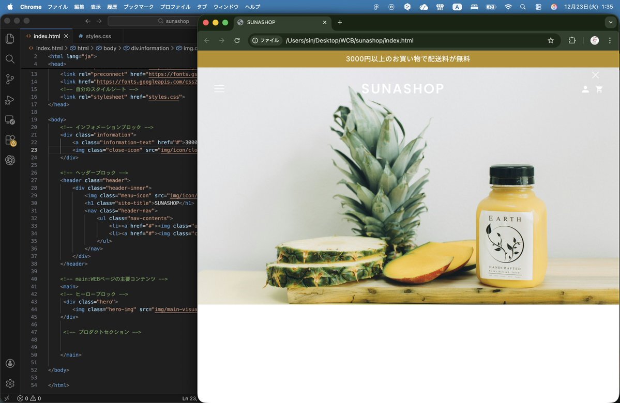Close the information banner with the X icon
The width and height of the screenshot is (620, 403).
point(595,75)
